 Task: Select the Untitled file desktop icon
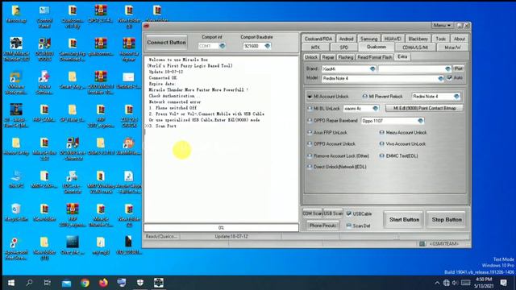click(129, 81)
